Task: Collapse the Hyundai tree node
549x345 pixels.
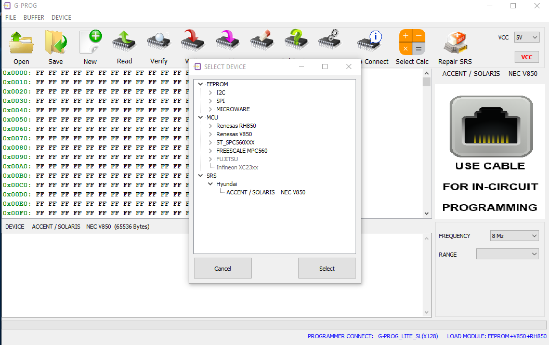Action: click(210, 184)
